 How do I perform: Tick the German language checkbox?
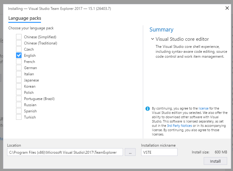tap(19, 68)
